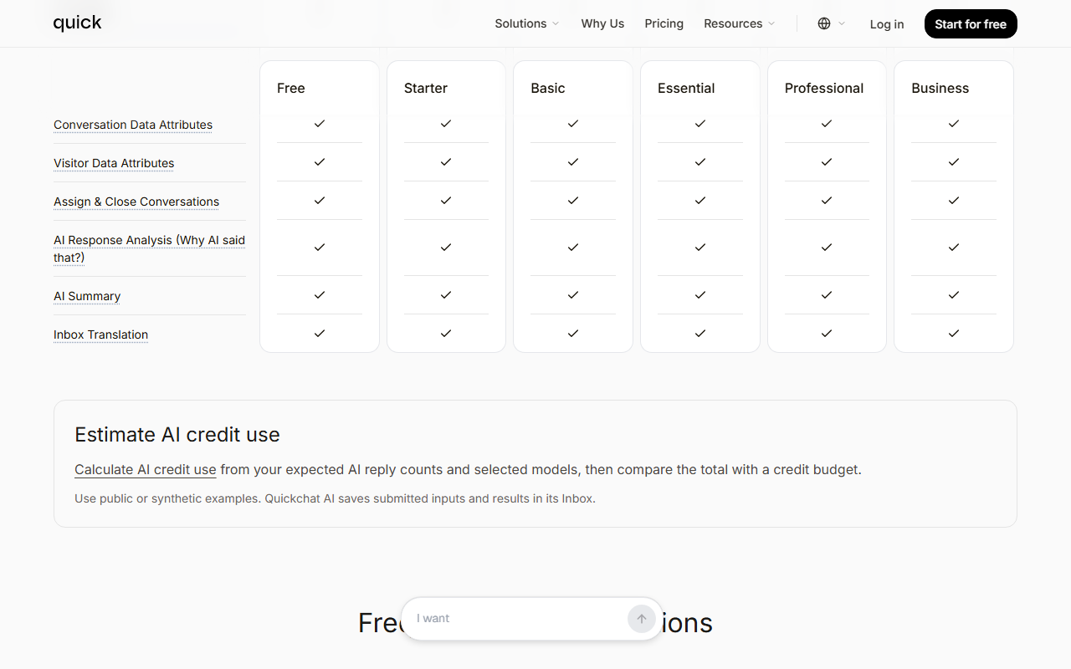Click Essential plan AI Summary checkmark
The image size is (1071, 669).
coord(700,294)
